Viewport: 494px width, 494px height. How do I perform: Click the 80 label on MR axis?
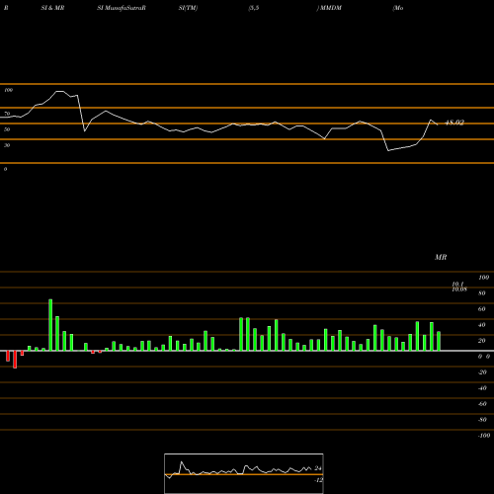pyautogui.click(x=482, y=293)
